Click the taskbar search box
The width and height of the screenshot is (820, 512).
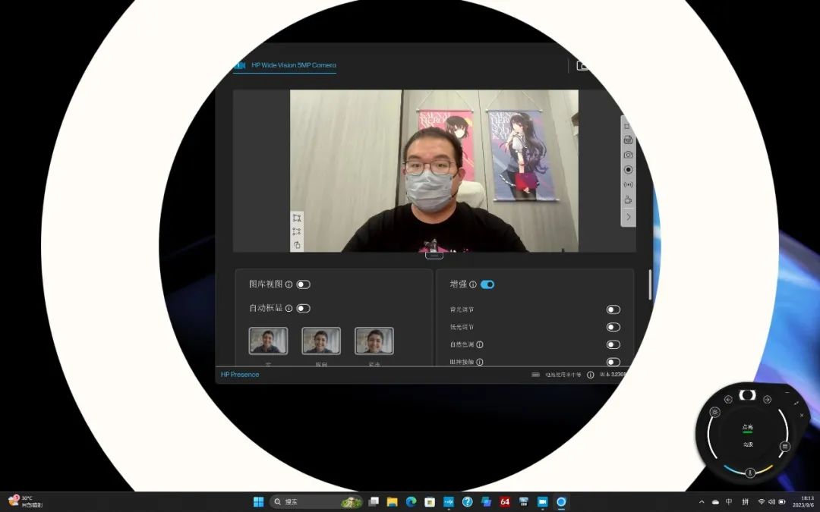[317, 501]
